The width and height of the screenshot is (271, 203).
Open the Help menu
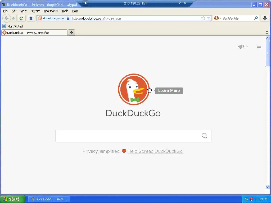(x=75, y=11)
